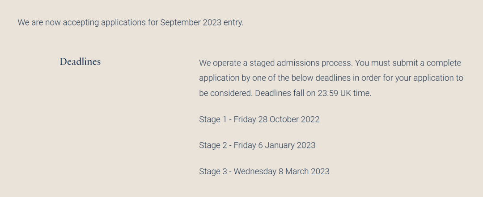Click the word "entry" in the top sentence
Screen dimensions: 483x197
pyautogui.click(x=233, y=22)
